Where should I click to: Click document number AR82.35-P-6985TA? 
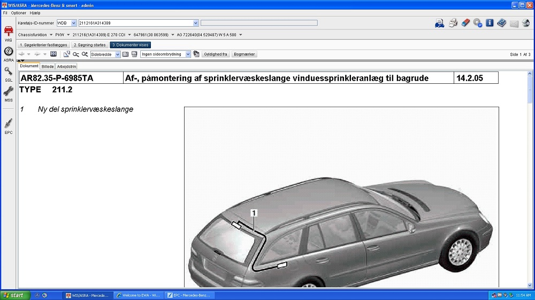57,78
